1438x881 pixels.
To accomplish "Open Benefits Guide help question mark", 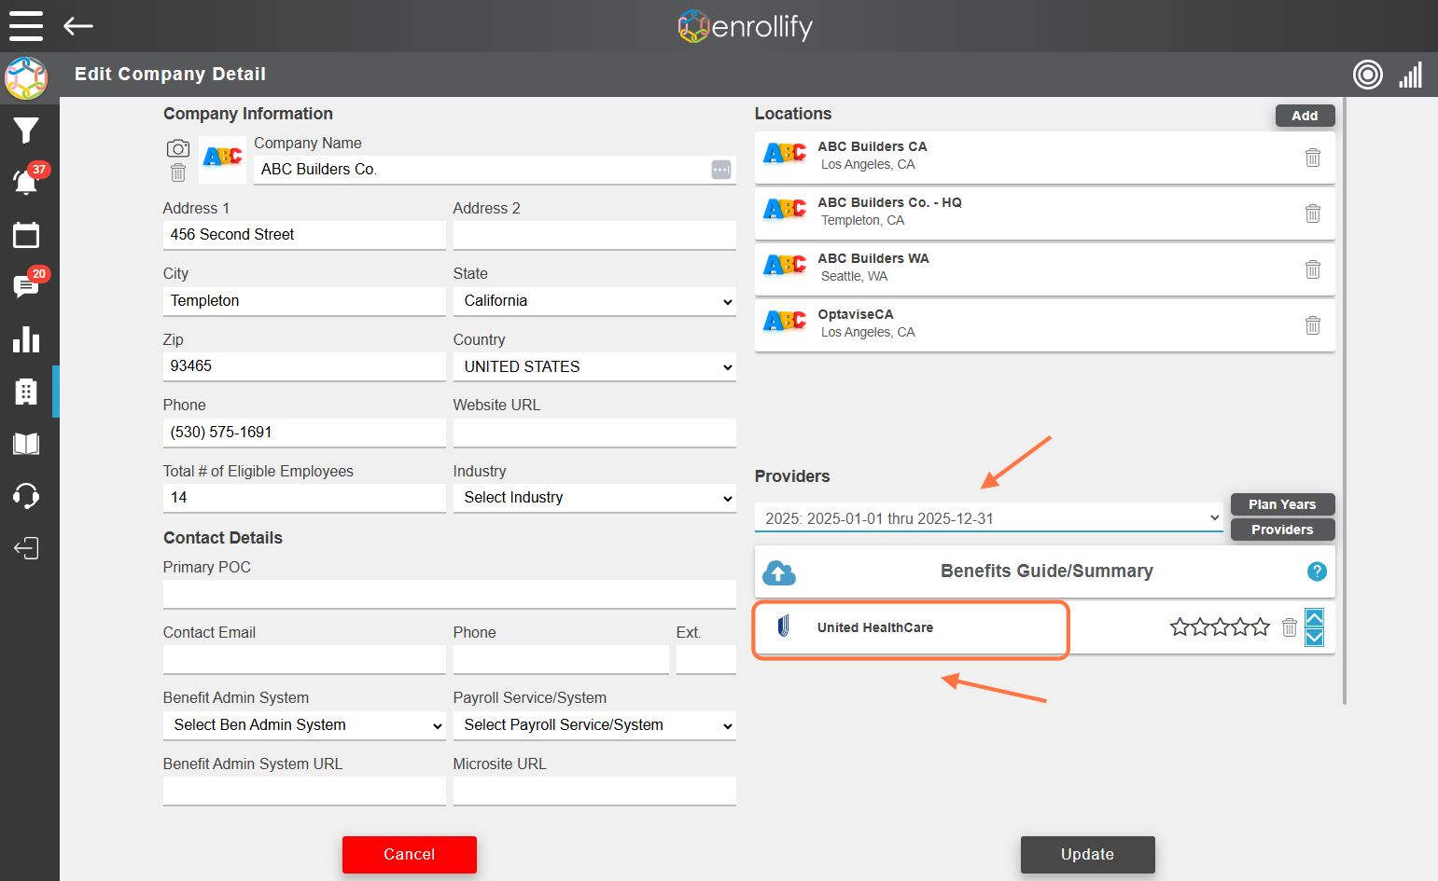I will 1317,571.
